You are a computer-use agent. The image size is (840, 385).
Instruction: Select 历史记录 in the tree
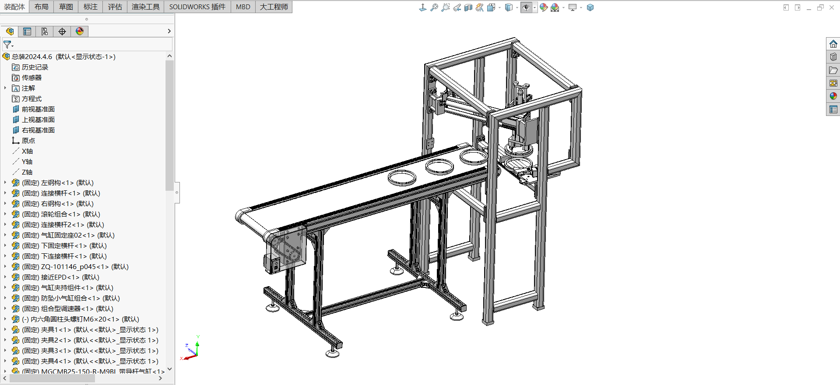click(x=35, y=67)
